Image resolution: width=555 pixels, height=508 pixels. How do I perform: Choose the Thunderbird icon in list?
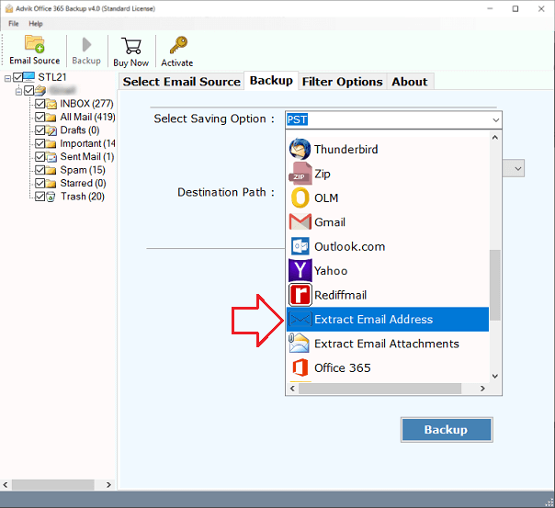[300, 150]
